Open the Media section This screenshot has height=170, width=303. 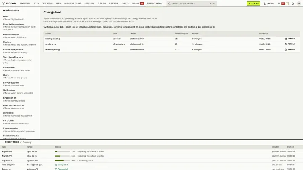(58, 3)
